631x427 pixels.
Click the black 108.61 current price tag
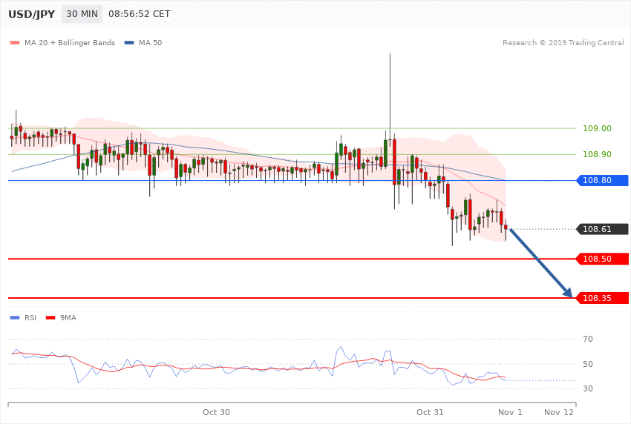[x=603, y=229]
